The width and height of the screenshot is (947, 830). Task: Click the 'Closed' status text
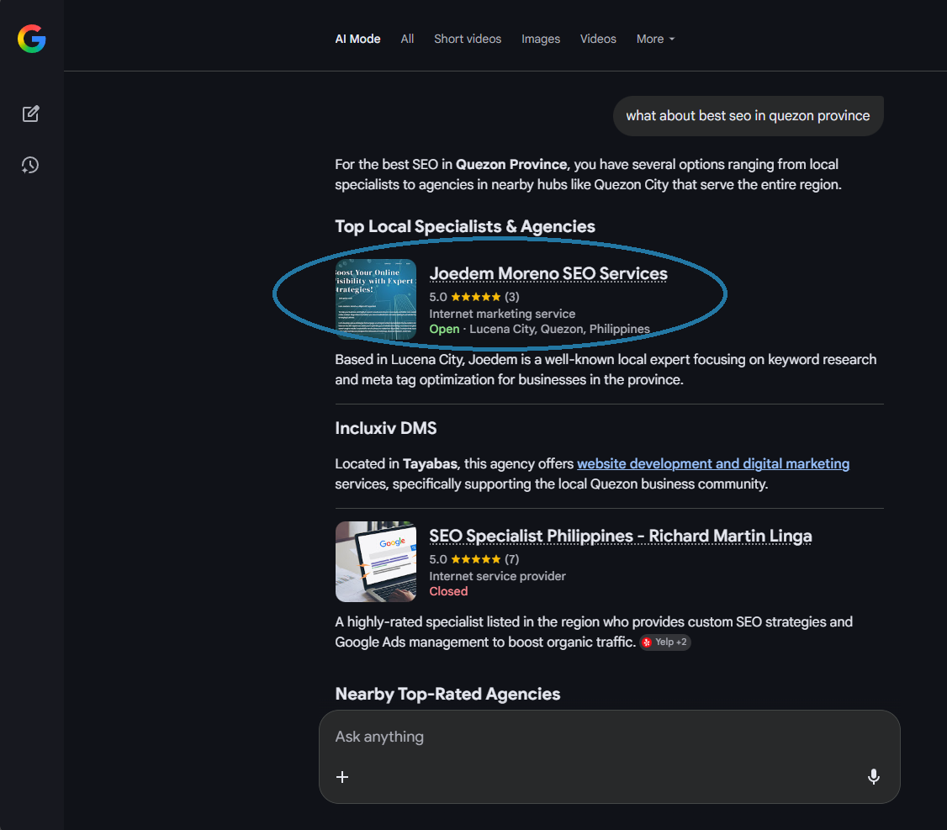[448, 591]
